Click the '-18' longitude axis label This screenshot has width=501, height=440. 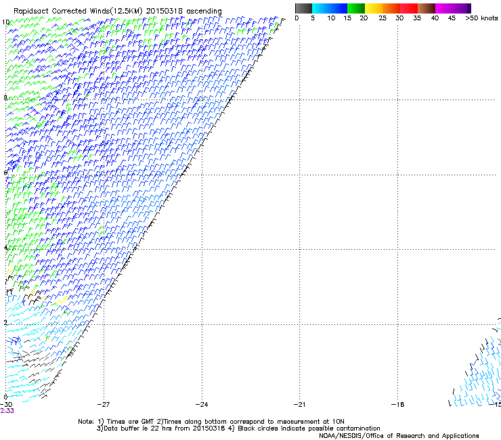pos(397,405)
